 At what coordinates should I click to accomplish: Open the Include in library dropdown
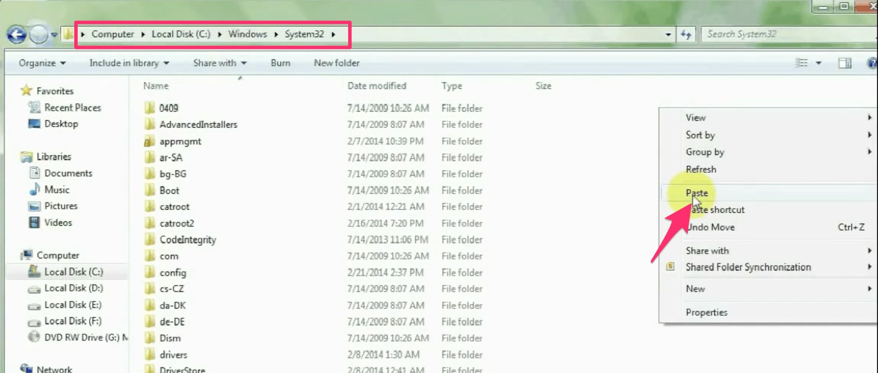[129, 63]
